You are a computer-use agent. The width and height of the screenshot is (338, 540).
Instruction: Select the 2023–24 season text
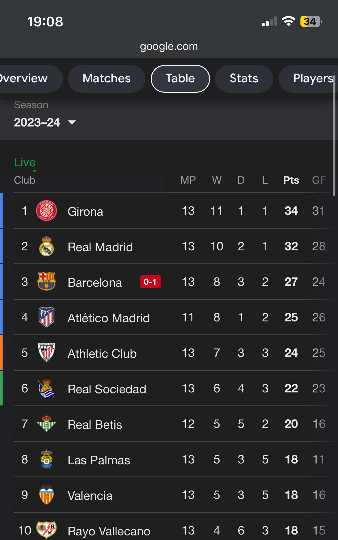(x=37, y=122)
